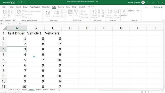165x93 pixels.
Task: Collapse the ribbon with the chevron
Action: (x=163, y=20)
